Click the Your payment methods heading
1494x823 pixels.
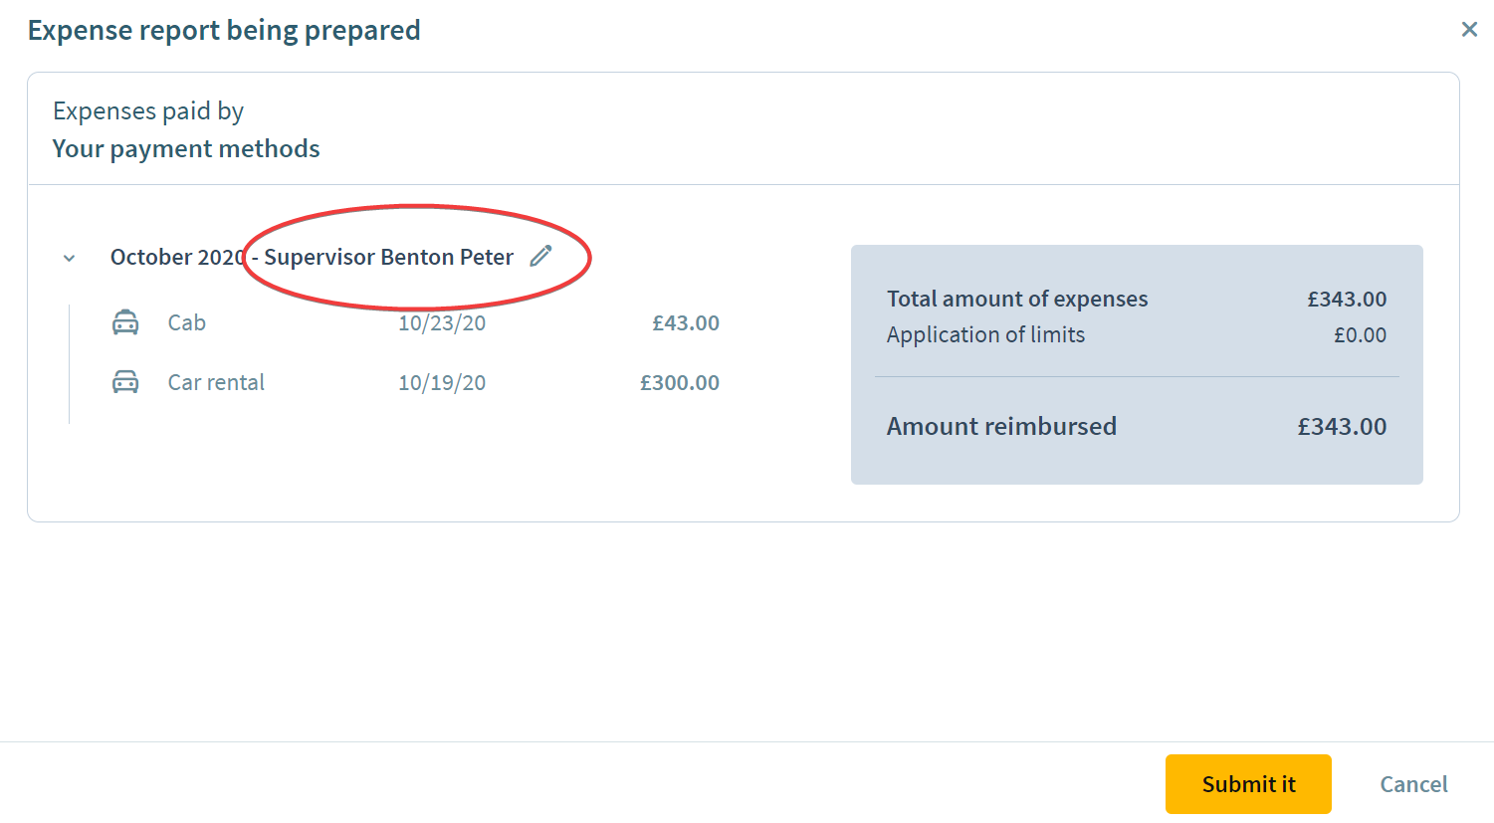pyautogui.click(x=186, y=148)
